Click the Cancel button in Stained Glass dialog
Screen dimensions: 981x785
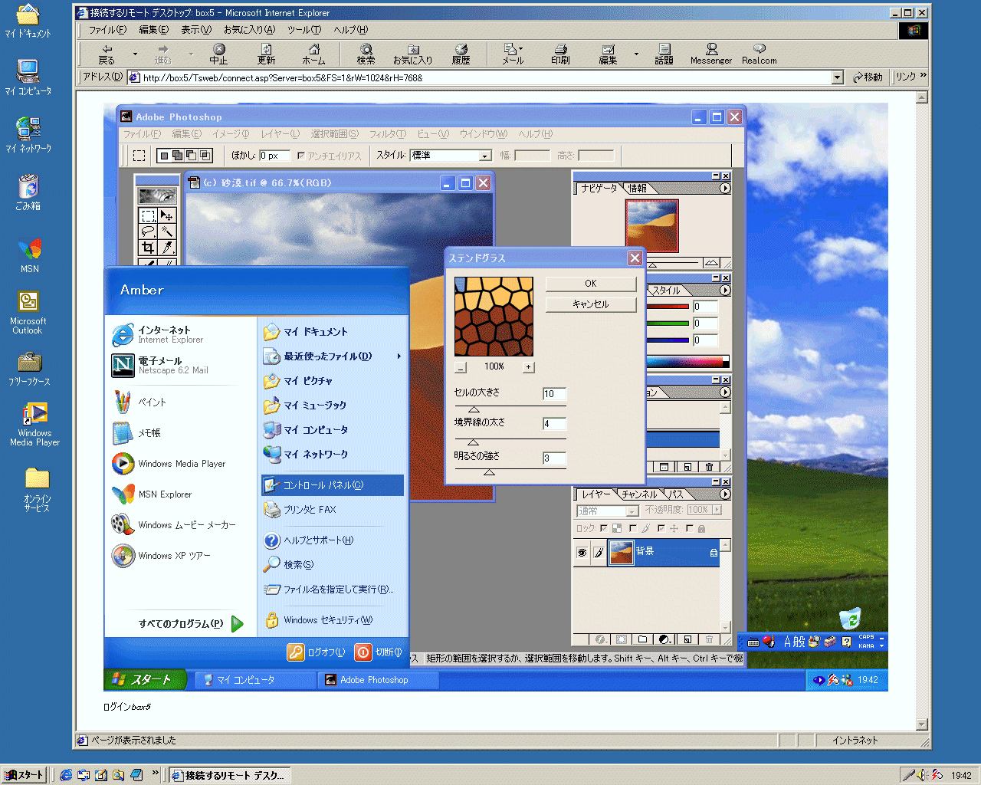pyautogui.click(x=590, y=304)
